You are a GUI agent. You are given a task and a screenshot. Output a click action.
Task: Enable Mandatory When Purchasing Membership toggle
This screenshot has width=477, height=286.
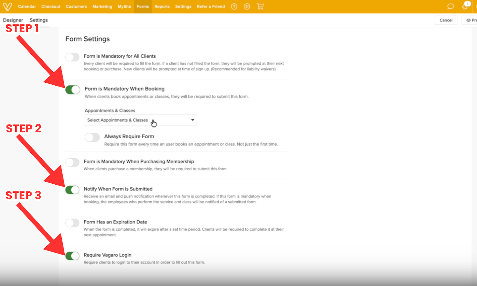coord(72,162)
